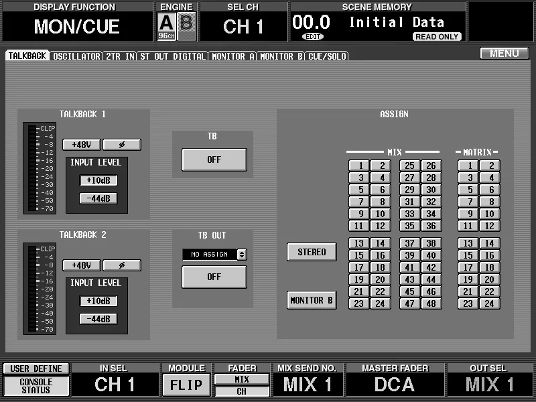Set Talkback 2 input level to +10dB
536x402 pixels.
click(x=98, y=301)
